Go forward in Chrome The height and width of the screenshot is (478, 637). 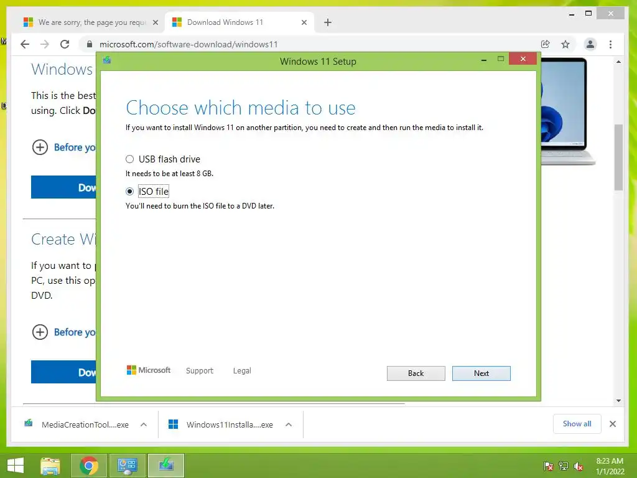(45, 44)
